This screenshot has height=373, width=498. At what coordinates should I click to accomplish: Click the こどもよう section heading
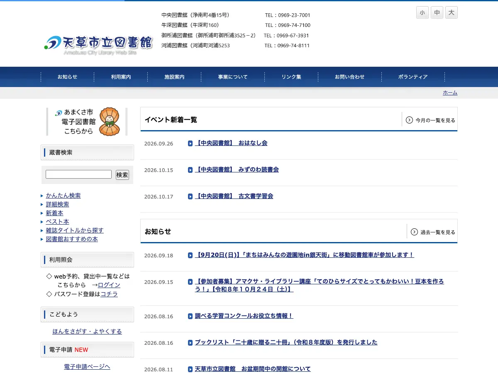coord(87,315)
